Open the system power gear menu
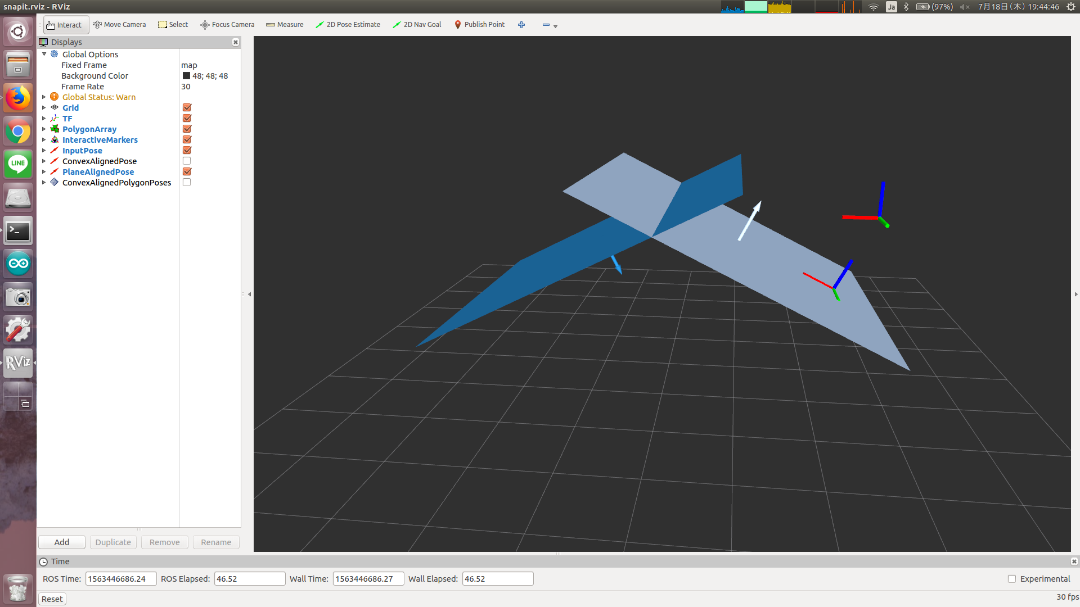 (x=1071, y=7)
